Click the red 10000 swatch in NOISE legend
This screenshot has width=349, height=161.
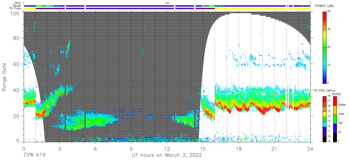click(335, 101)
